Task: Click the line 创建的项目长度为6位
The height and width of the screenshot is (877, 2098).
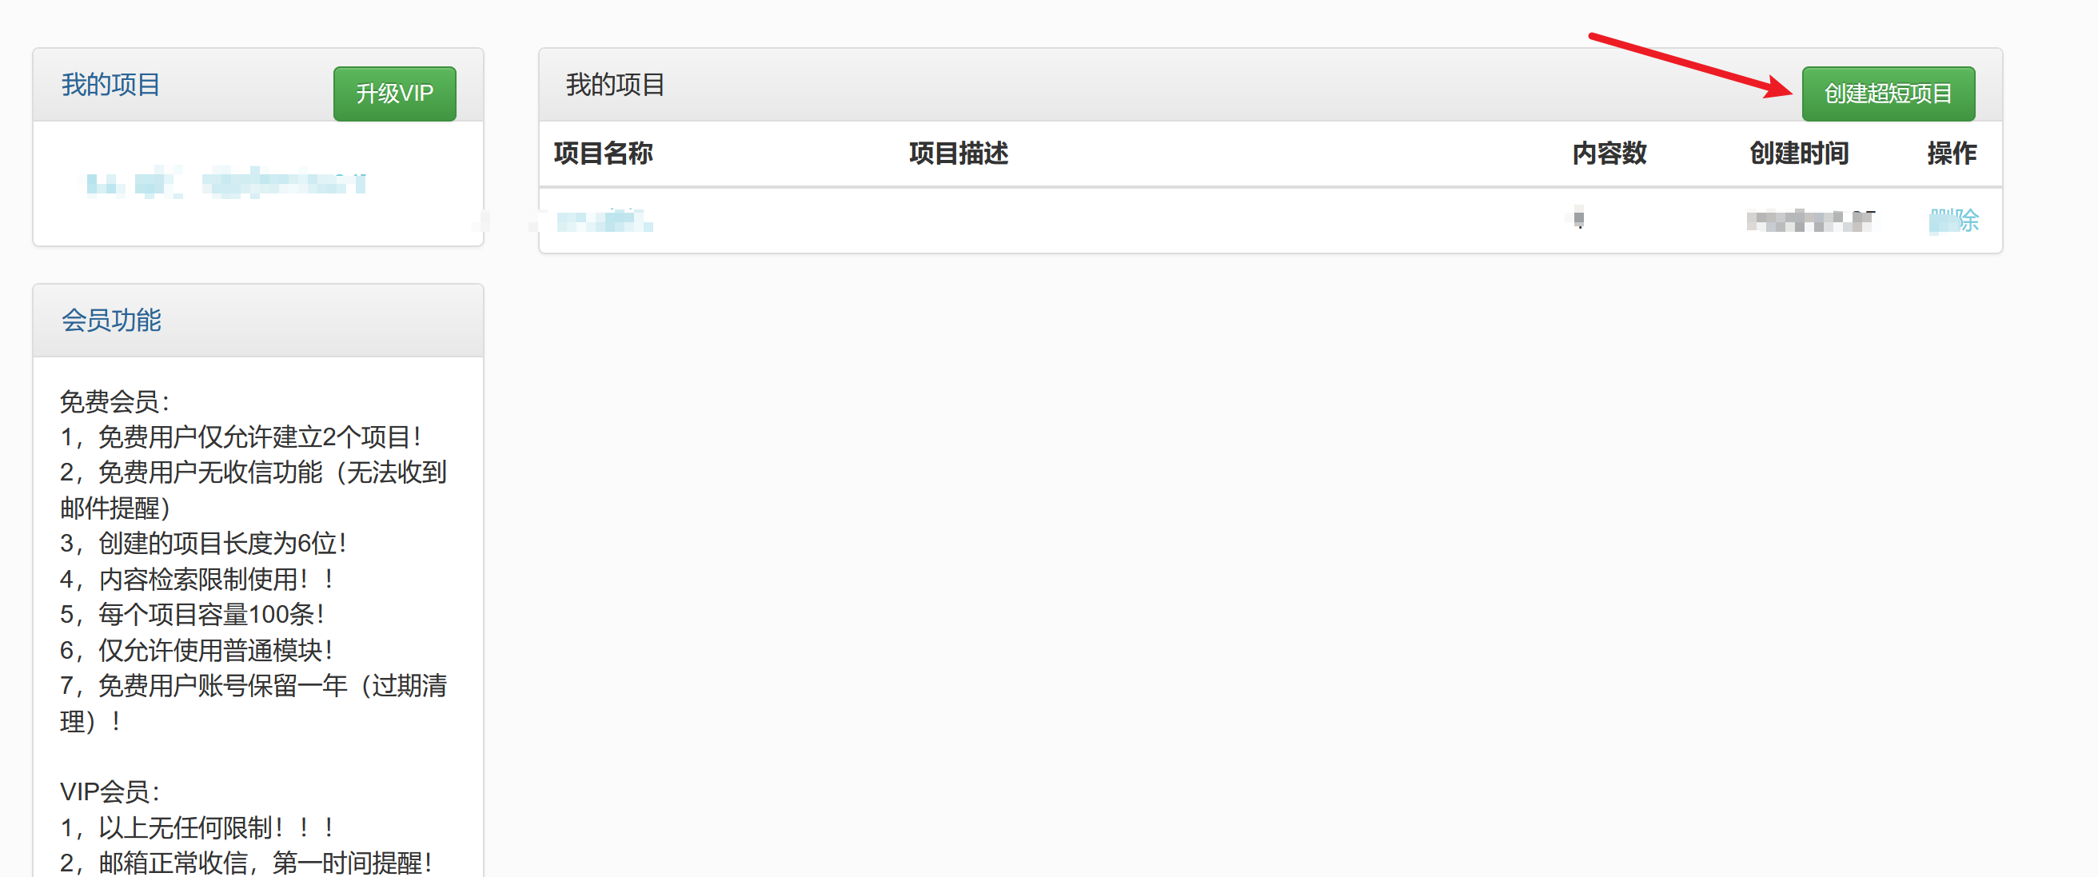Action: pos(204,543)
